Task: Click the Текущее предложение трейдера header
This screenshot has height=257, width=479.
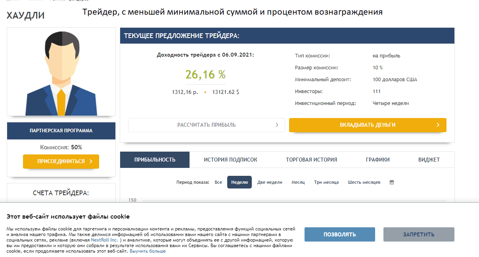Action: (x=287, y=36)
